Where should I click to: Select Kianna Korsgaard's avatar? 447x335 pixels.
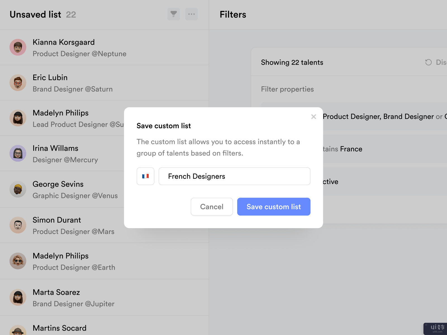pyautogui.click(x=18, y=47)
